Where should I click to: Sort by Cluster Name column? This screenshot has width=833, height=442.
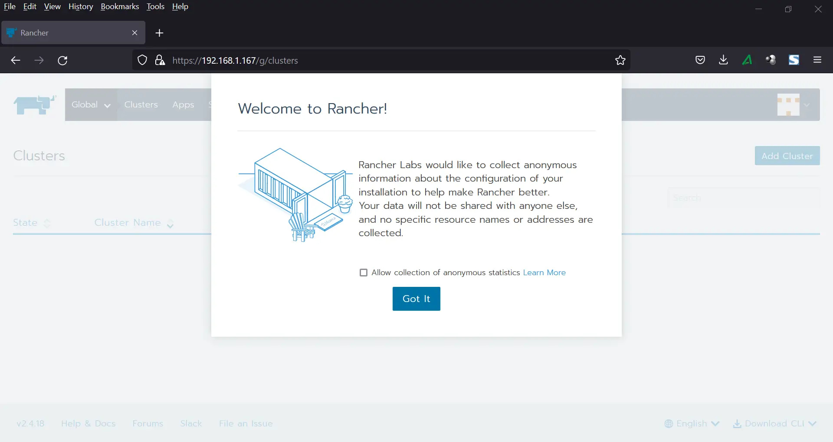pyautogui.click(x=134, y=223)
